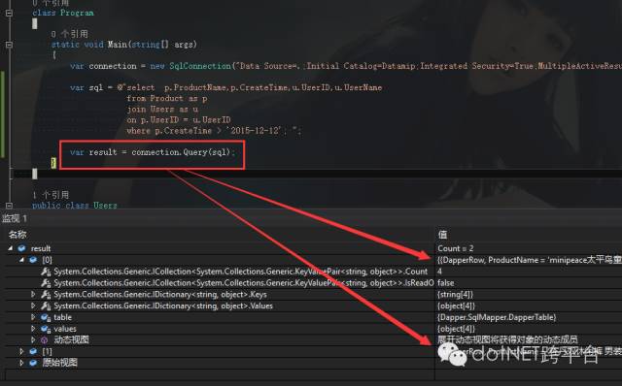Select the [0] row label

click(47, 260)
